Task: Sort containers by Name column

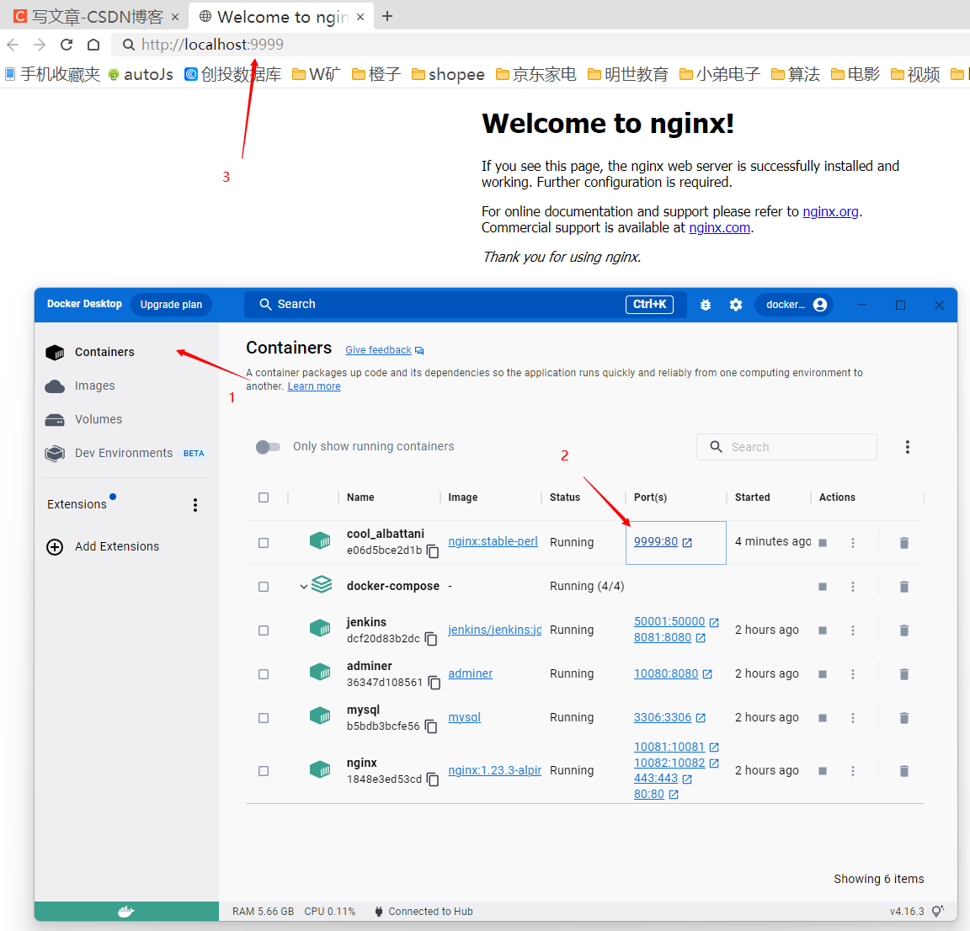Action: coord(360,497)
